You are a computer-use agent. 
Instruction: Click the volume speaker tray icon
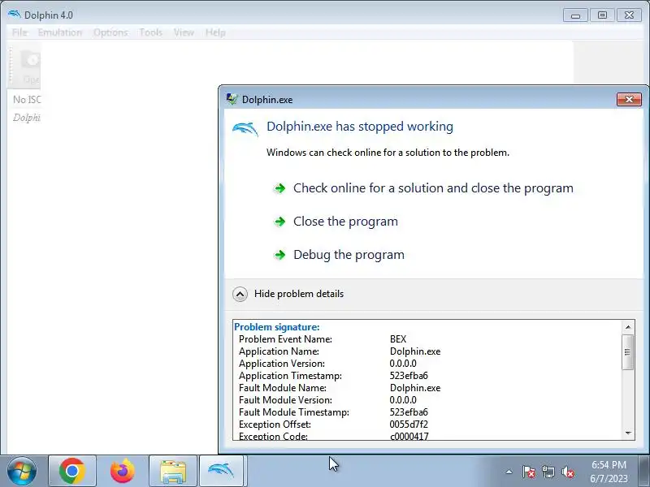tap(567, 472)
